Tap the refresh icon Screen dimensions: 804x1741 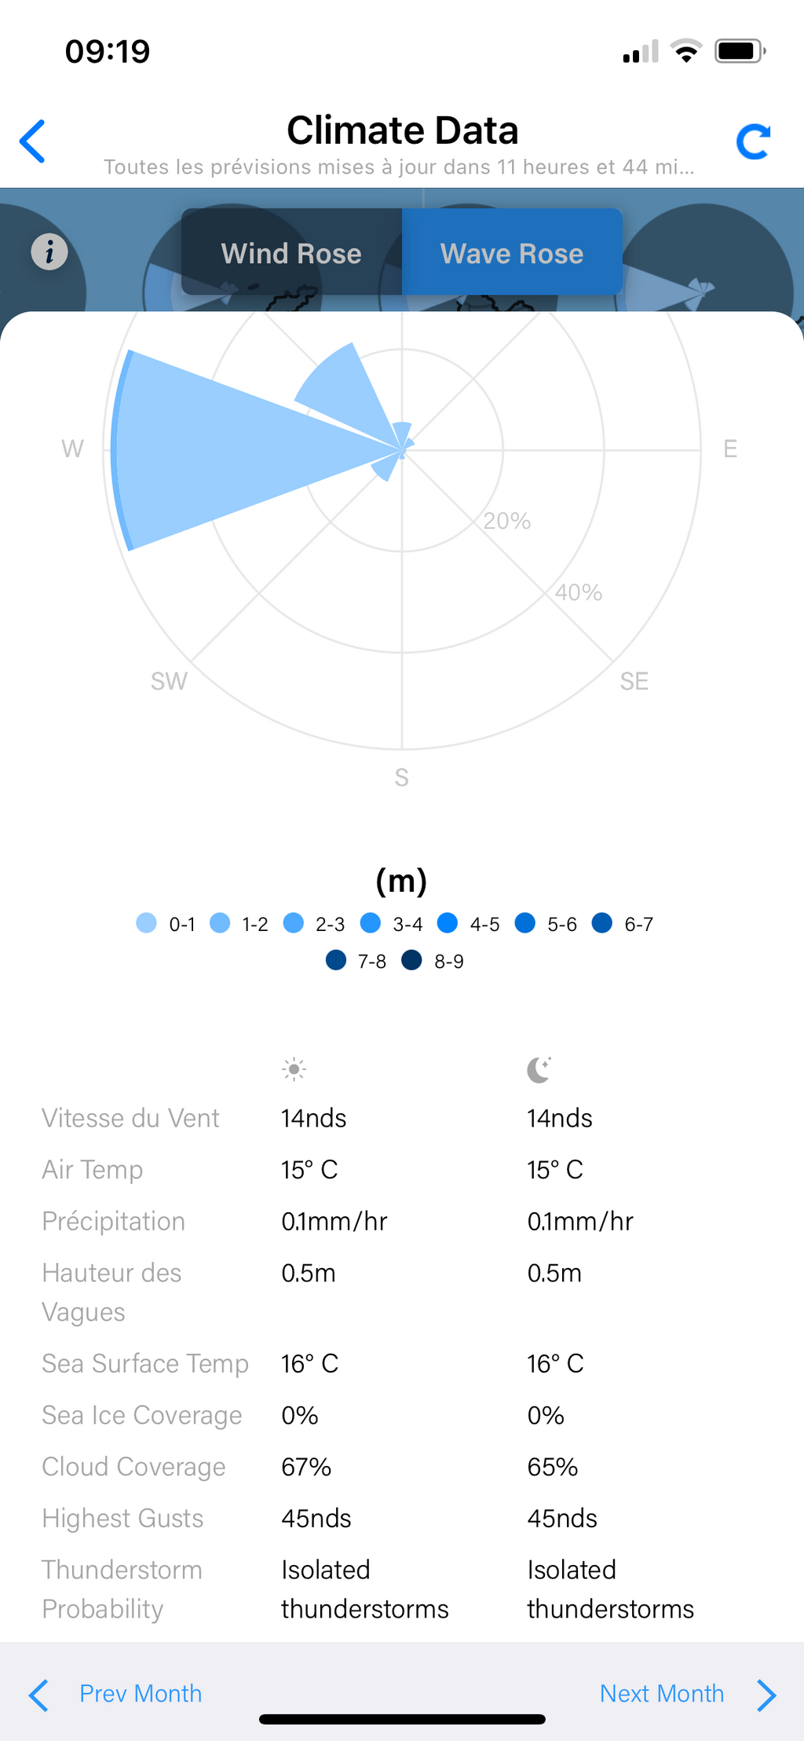(753, 142)
